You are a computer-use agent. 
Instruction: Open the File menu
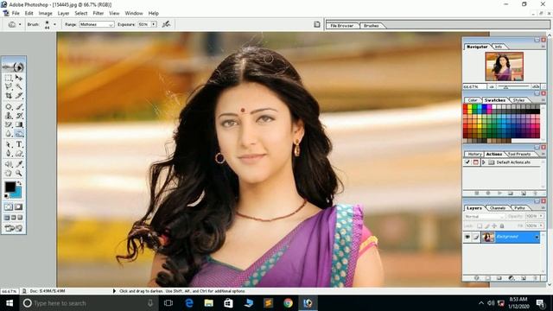[x=16, y=13]
